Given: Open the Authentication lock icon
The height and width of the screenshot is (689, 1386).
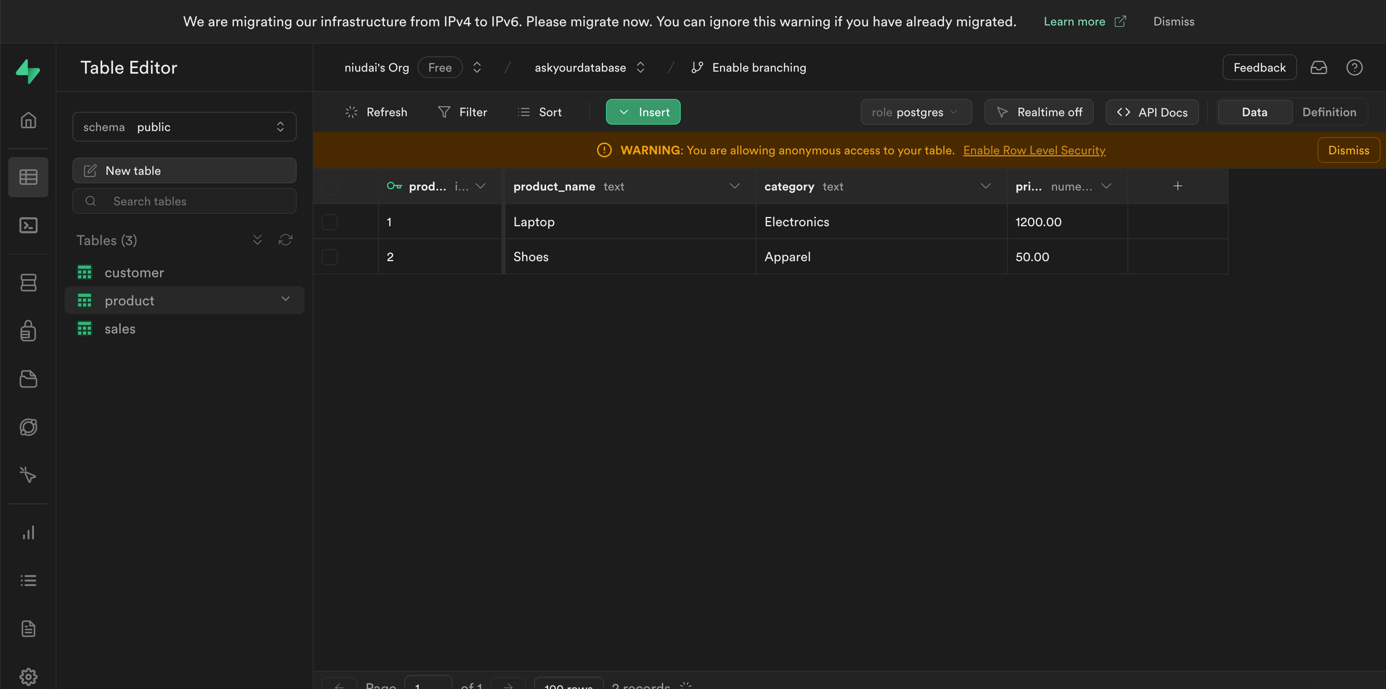Looking at the screenshot, I should (x=28, y=331).
